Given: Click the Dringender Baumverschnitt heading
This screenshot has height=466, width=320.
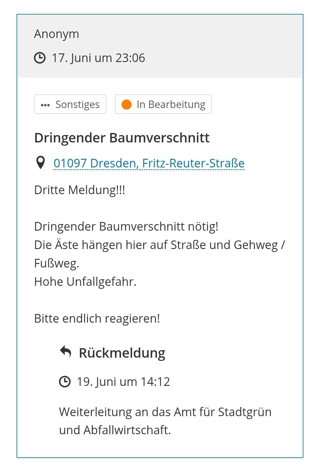Looking at the screenshot, I should coord(122,138).
